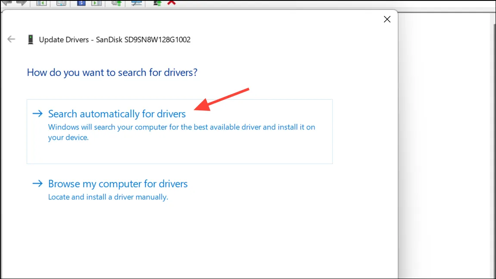496x279 pixels.
Task: Click the red X uninstall device icon
Action: [172, 3]
